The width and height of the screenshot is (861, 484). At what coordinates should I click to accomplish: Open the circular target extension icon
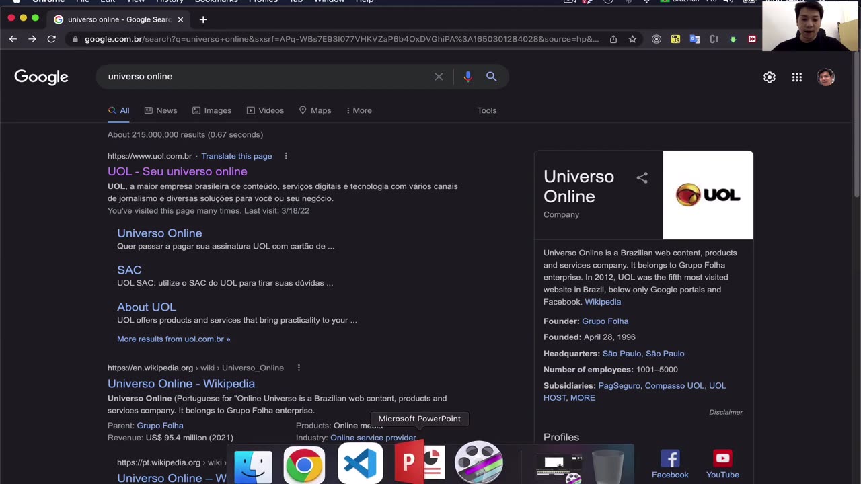click(657, 39)
